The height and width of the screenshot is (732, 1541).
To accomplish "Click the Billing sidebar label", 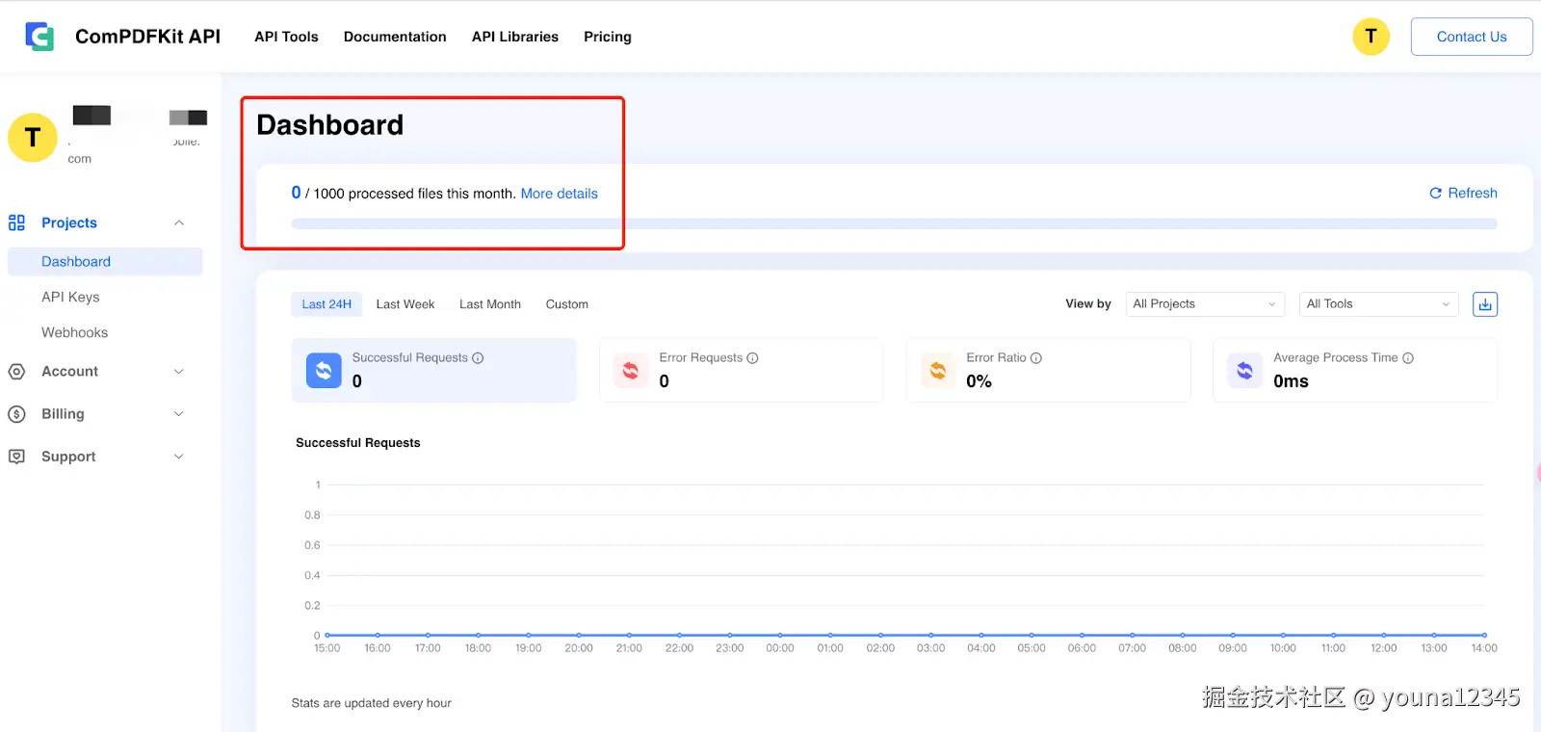I will pos(63,414).
